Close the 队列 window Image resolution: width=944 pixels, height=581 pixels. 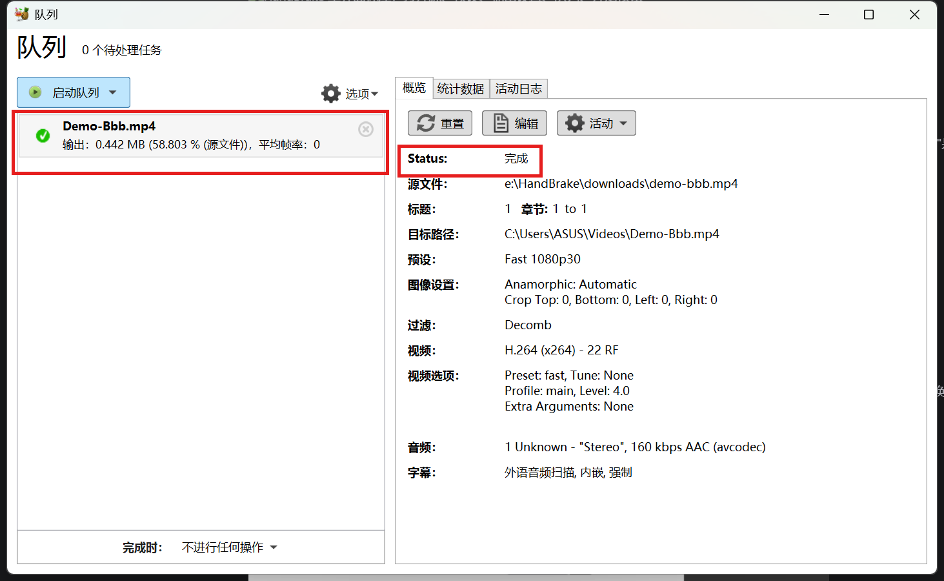click(914, 14)
